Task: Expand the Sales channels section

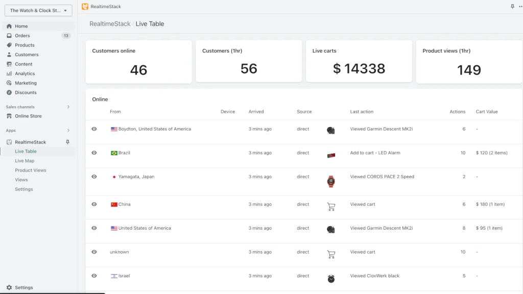Action: point(68,107)
